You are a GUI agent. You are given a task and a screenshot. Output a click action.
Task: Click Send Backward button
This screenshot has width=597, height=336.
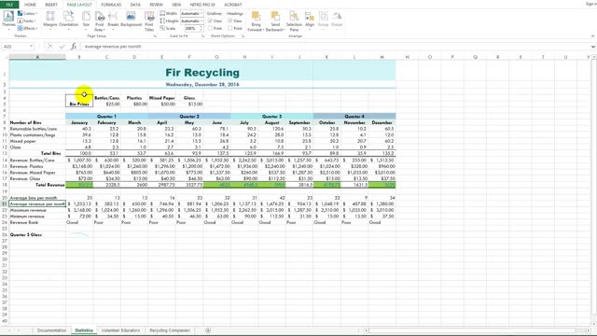(x=275, y=21)
